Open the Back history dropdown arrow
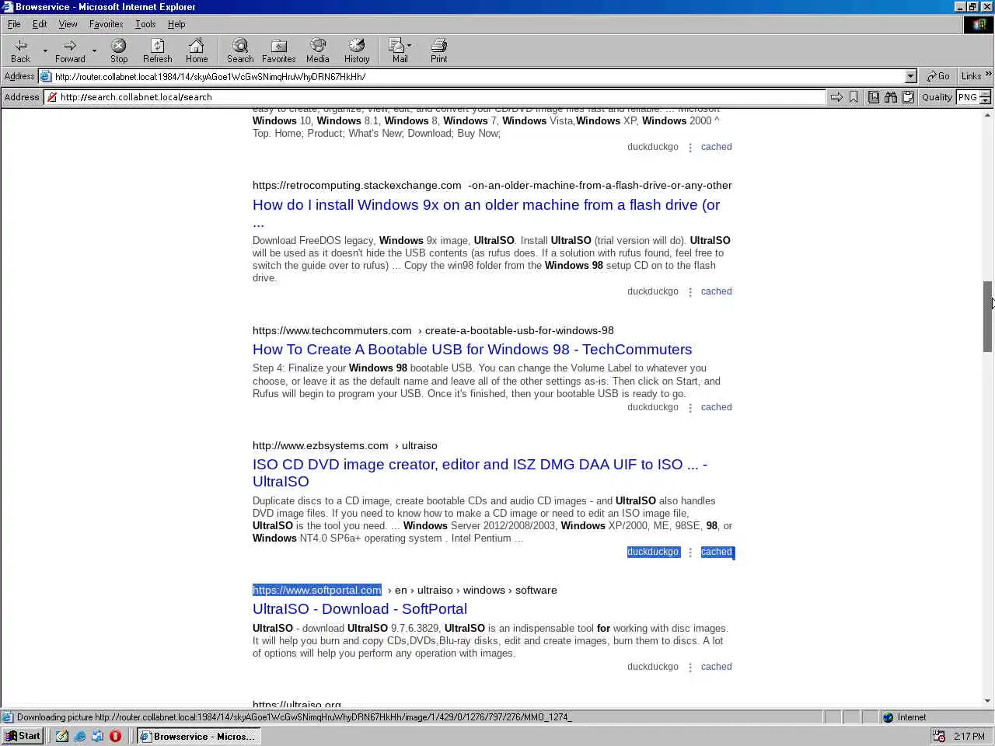This screenshot has height=746, width=995. click(x=45, y=51)
